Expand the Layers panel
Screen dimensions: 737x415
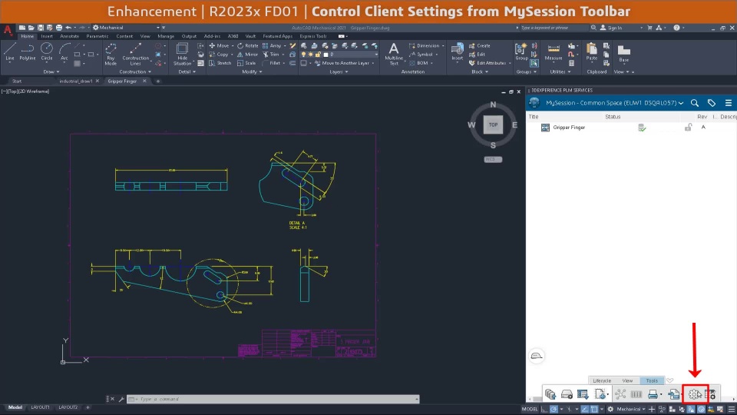tap(339, 72)
